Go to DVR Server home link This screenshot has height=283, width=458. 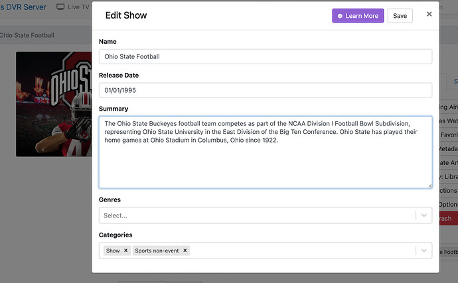pyautogui.click(x=23, y=7)
